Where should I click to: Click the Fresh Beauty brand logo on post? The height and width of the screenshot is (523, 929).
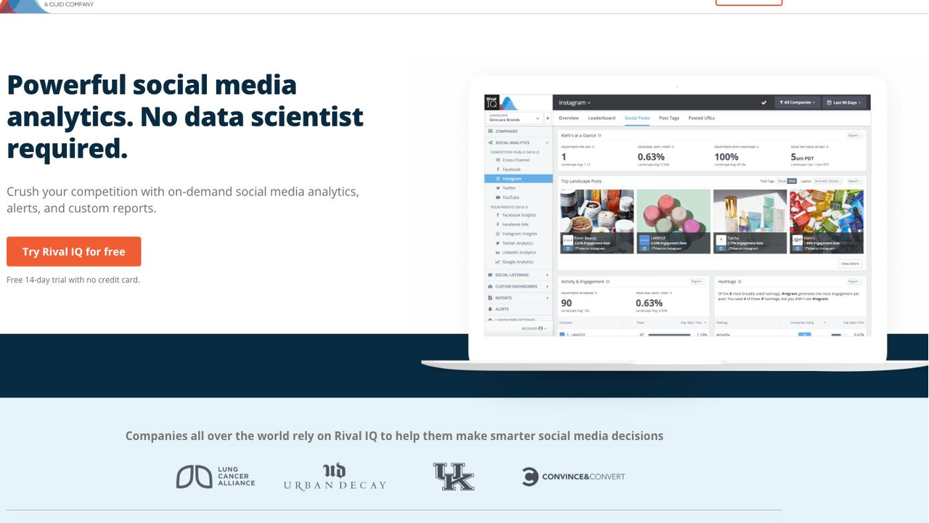568,240
